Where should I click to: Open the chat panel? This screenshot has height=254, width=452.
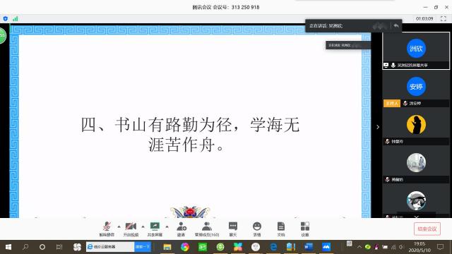(x=233, y=229)
